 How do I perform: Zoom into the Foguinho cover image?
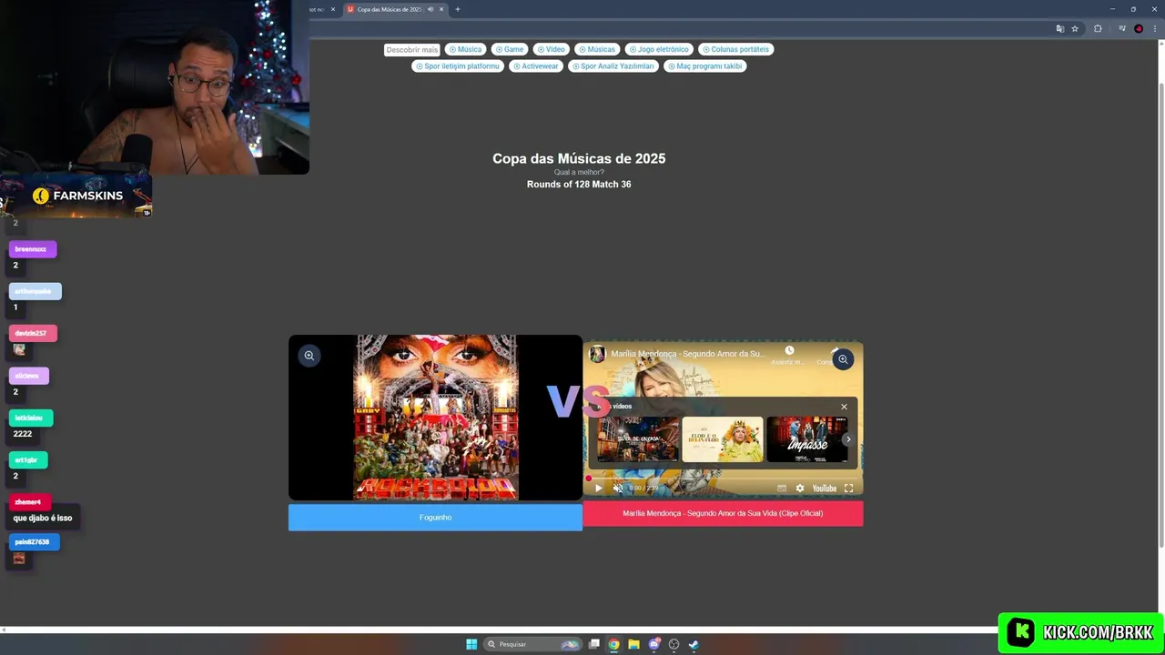[309, 356]
